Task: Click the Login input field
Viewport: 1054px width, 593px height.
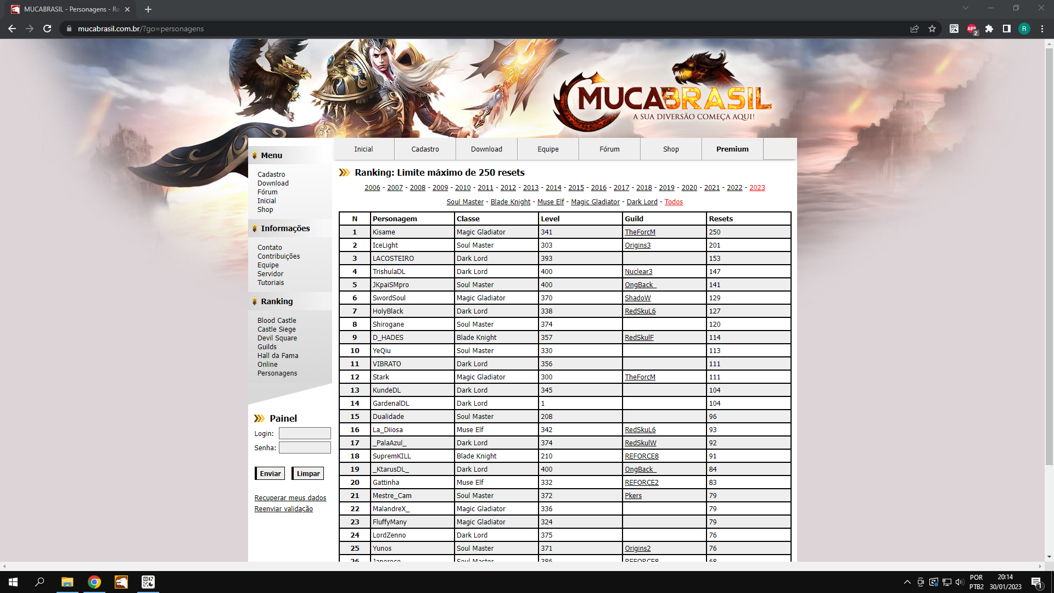Action: click(304, 433)
